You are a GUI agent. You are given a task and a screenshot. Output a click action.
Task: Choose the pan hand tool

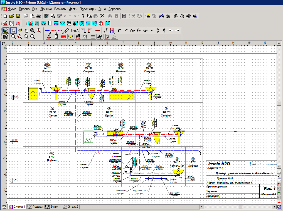(x=26, y=30)
